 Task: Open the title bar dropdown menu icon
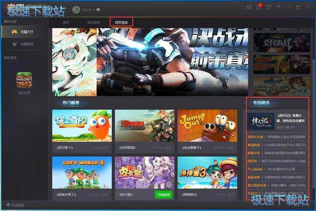point(278,7)
